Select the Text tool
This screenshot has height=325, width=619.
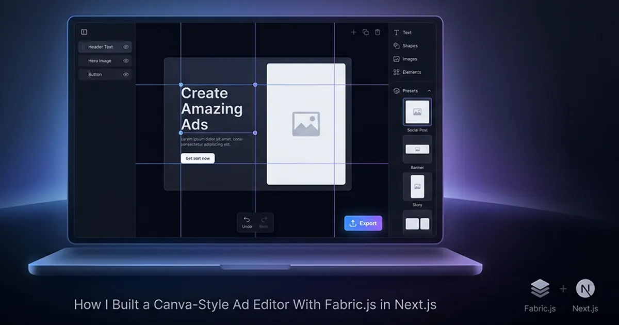coord(402,32)
